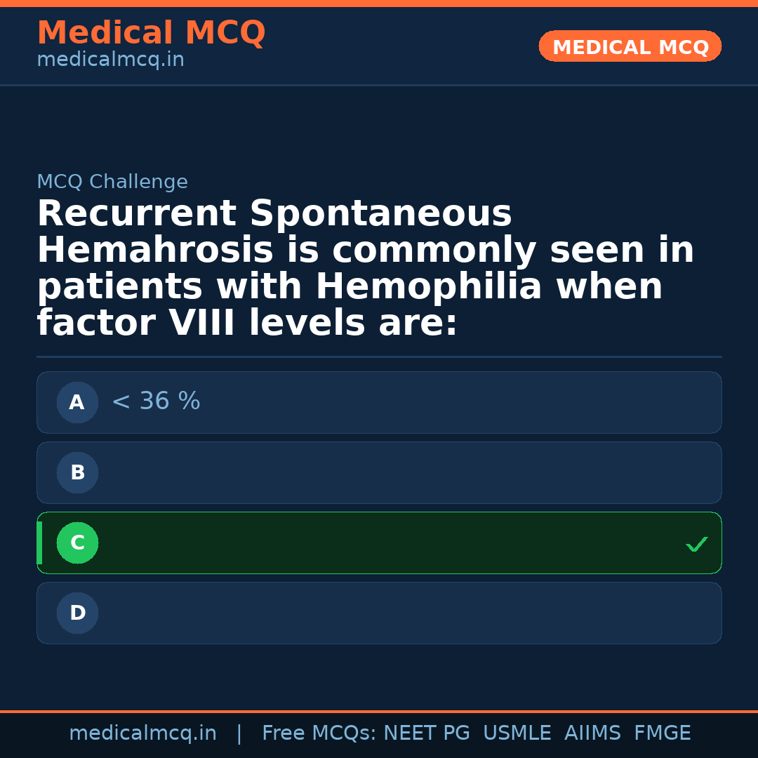
Task: Click the green letter C circle
Action: point(77,543)
